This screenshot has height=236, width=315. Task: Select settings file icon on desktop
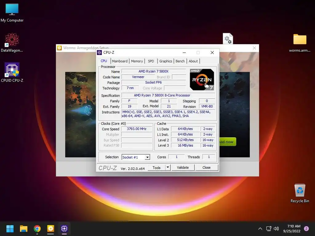click(x=228, y=38)
